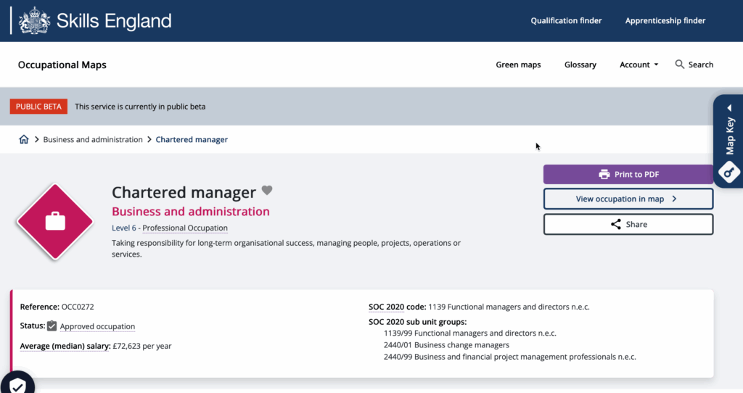This screenshot has height=393, width=743.
Task: Click the pink briefcase occupation icon
Action: [55, 221]
